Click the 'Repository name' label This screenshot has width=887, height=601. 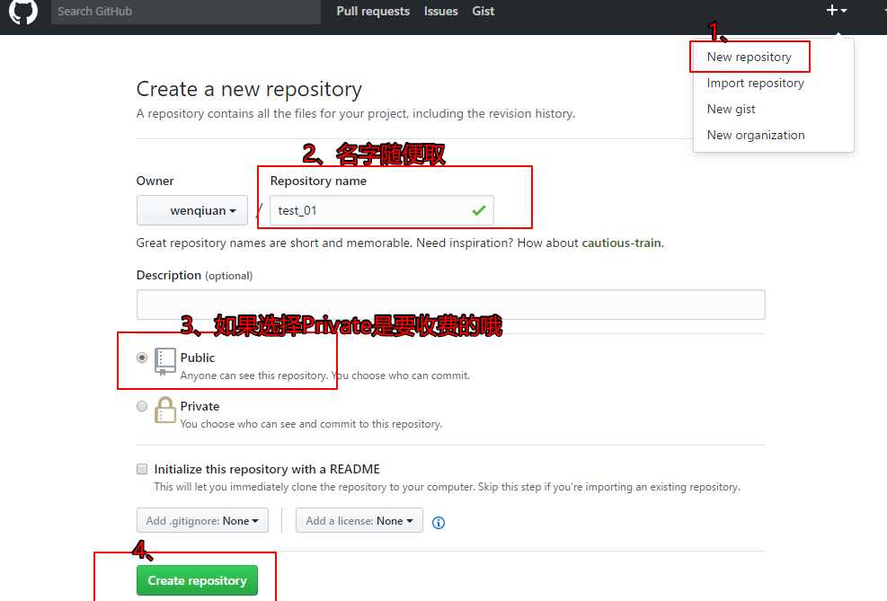tap(318, 181)
